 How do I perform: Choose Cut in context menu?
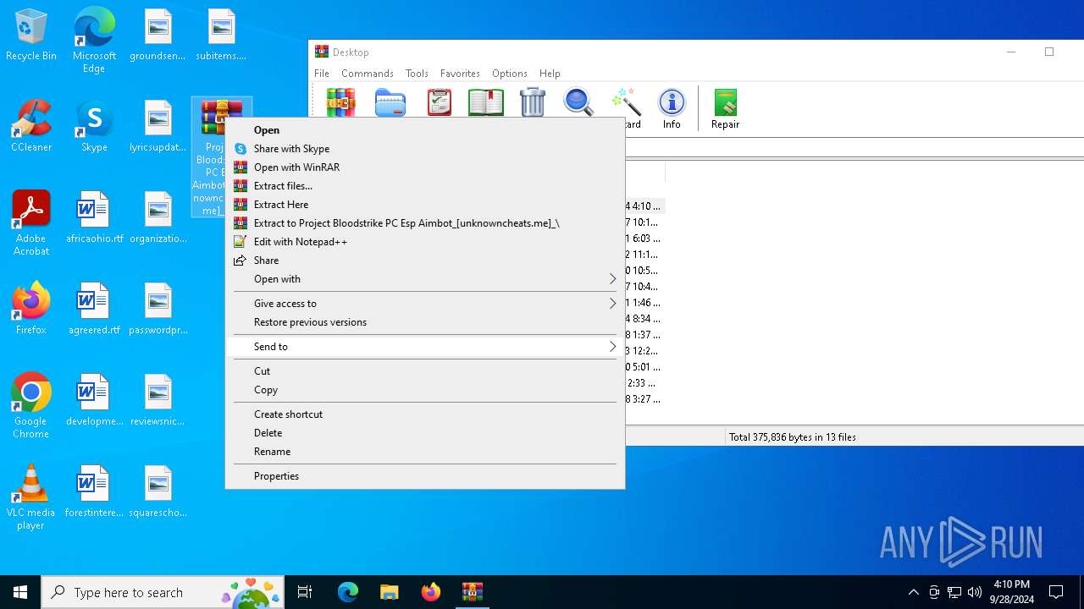[425, 371]
